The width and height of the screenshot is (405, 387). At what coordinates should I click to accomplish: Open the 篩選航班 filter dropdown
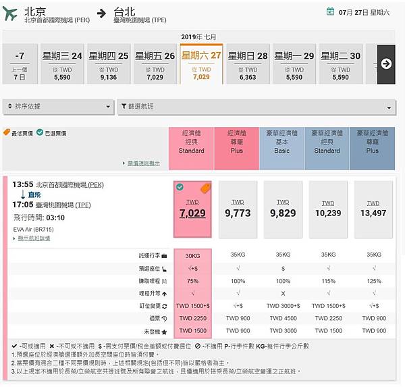click(x=256, y=106)
